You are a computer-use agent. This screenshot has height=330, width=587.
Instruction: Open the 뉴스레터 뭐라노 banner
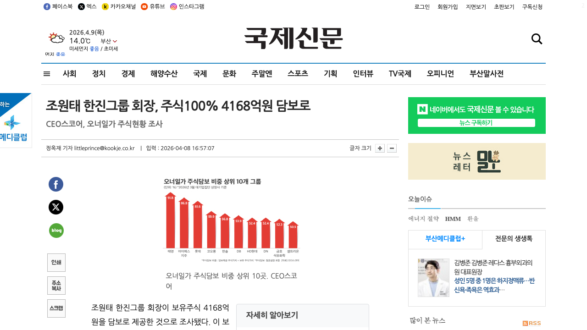[x=477, y=161]
